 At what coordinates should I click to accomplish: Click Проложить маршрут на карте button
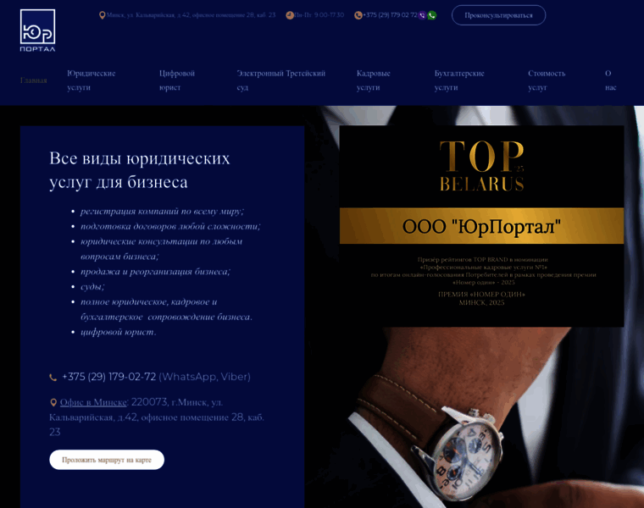point(107,460)
